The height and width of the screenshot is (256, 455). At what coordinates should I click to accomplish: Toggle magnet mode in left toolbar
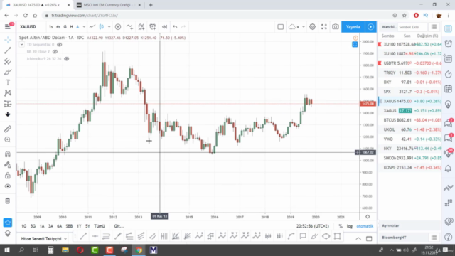(x=8, y=154)
